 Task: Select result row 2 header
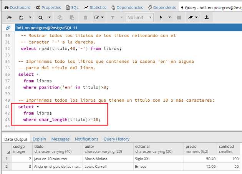tap(7, 167)
